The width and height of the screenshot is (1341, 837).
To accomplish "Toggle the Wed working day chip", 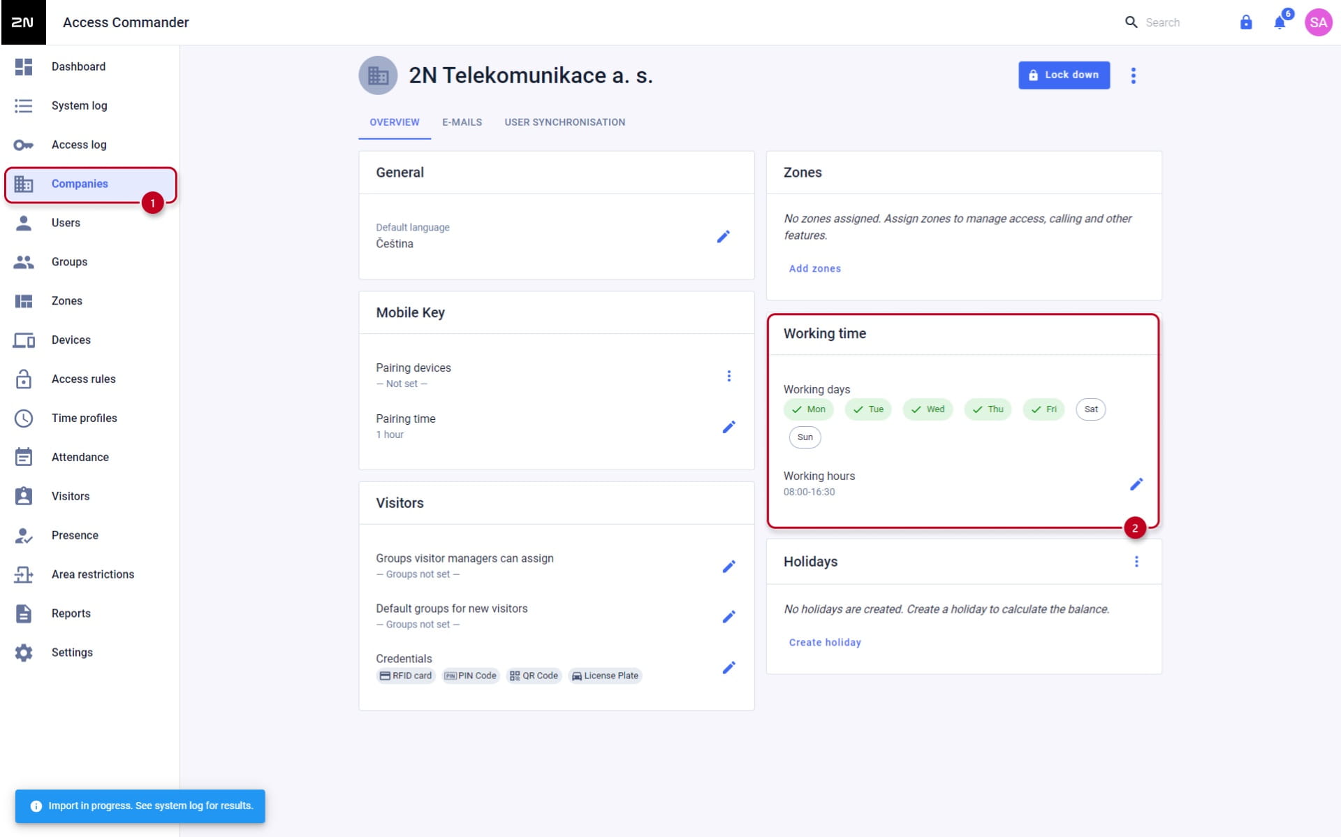I will (928, 409).
